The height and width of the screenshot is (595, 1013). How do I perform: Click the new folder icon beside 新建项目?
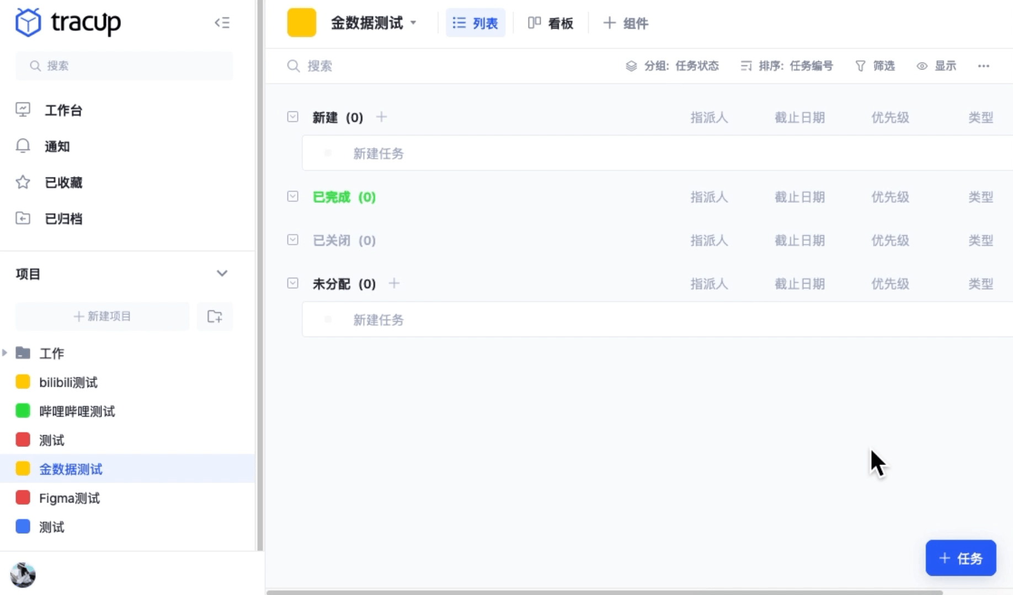215,316
